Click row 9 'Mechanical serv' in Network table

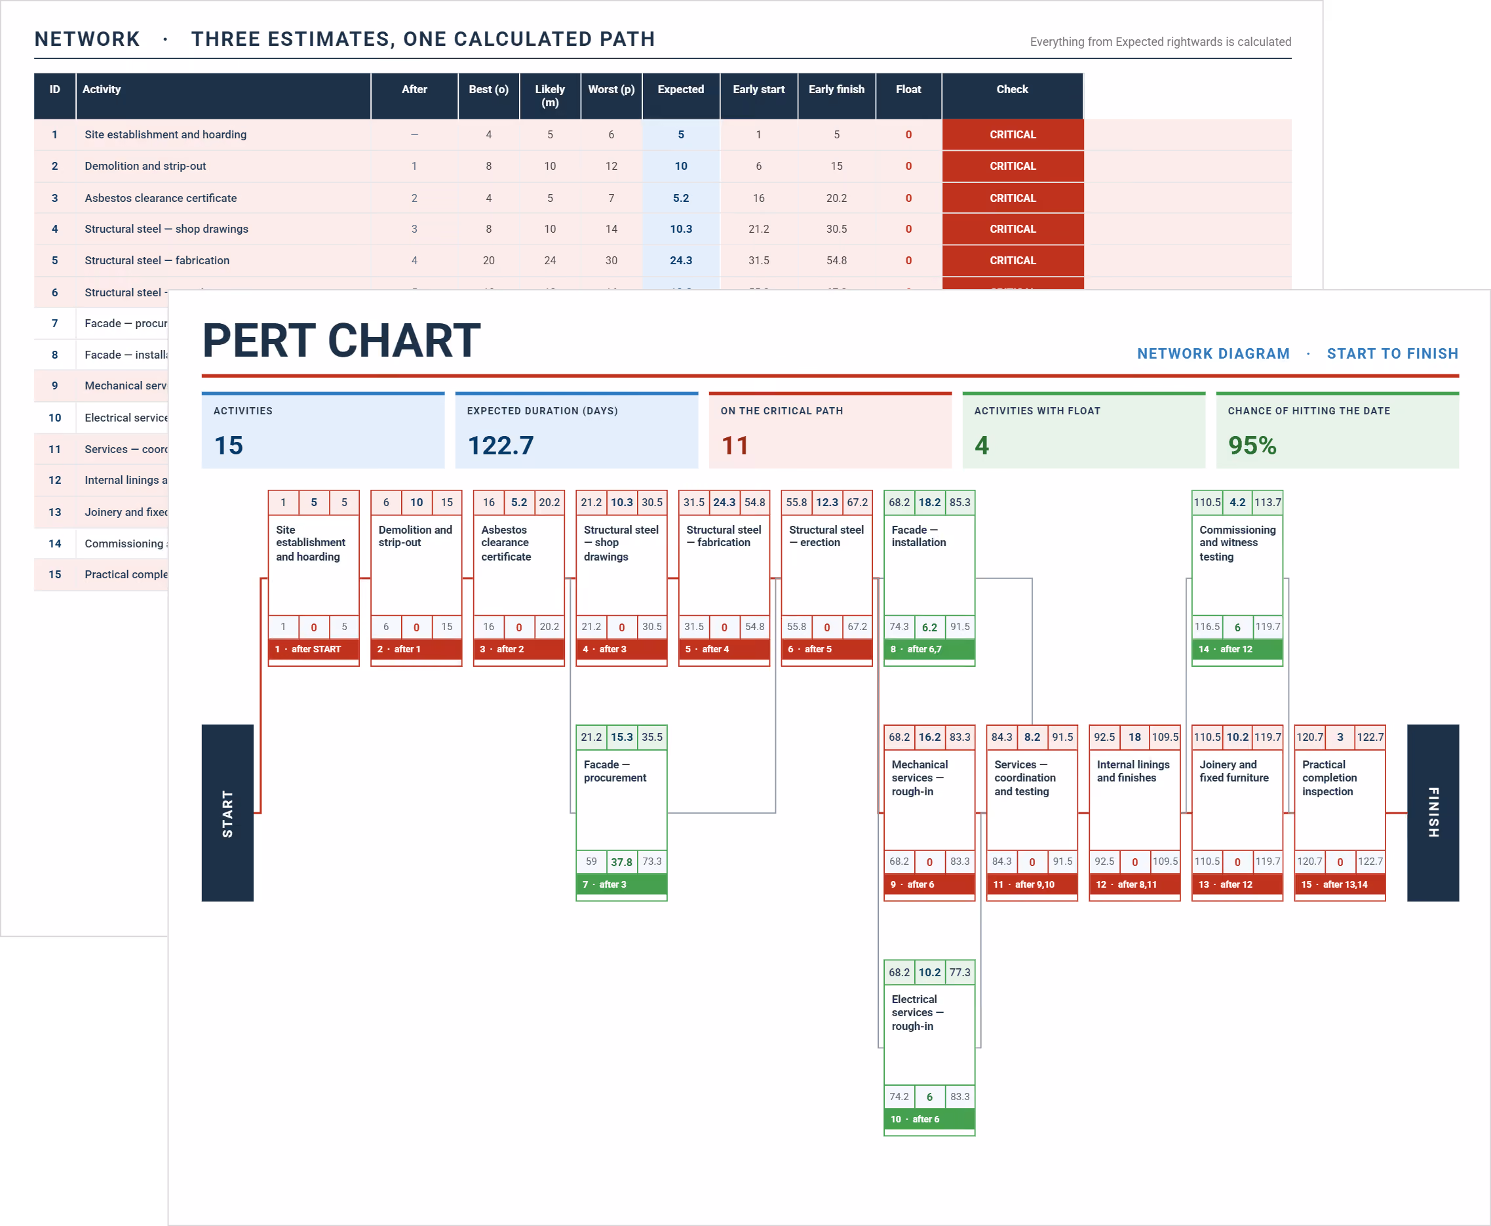(x=101, y=386)
